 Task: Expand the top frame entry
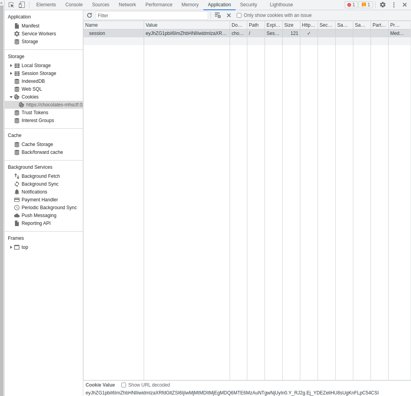point(11,247)
